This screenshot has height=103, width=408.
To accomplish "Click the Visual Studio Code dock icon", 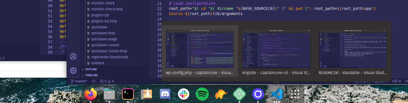I will [x=276, y=94].
